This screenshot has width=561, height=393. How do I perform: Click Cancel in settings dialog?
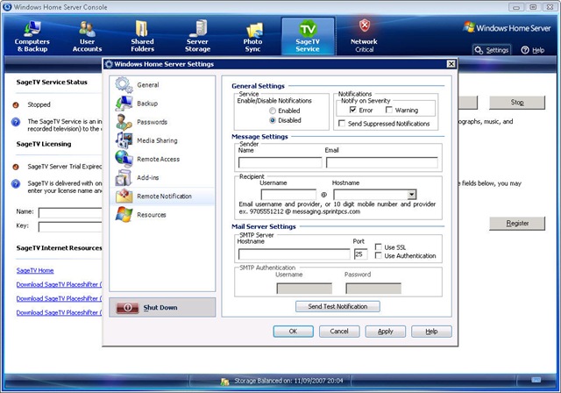pyautogui.click(x=339, y=332)
